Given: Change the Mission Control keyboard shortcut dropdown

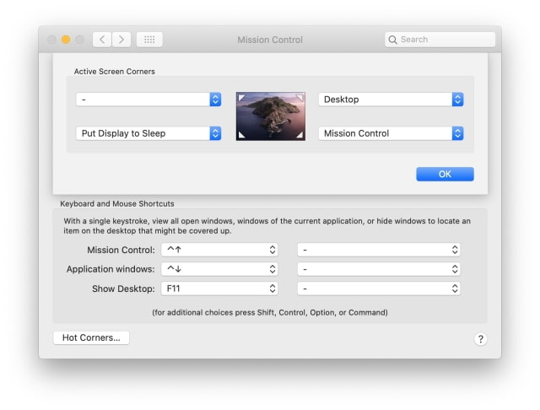Looking at the screenshot, I should coord(219,250).
